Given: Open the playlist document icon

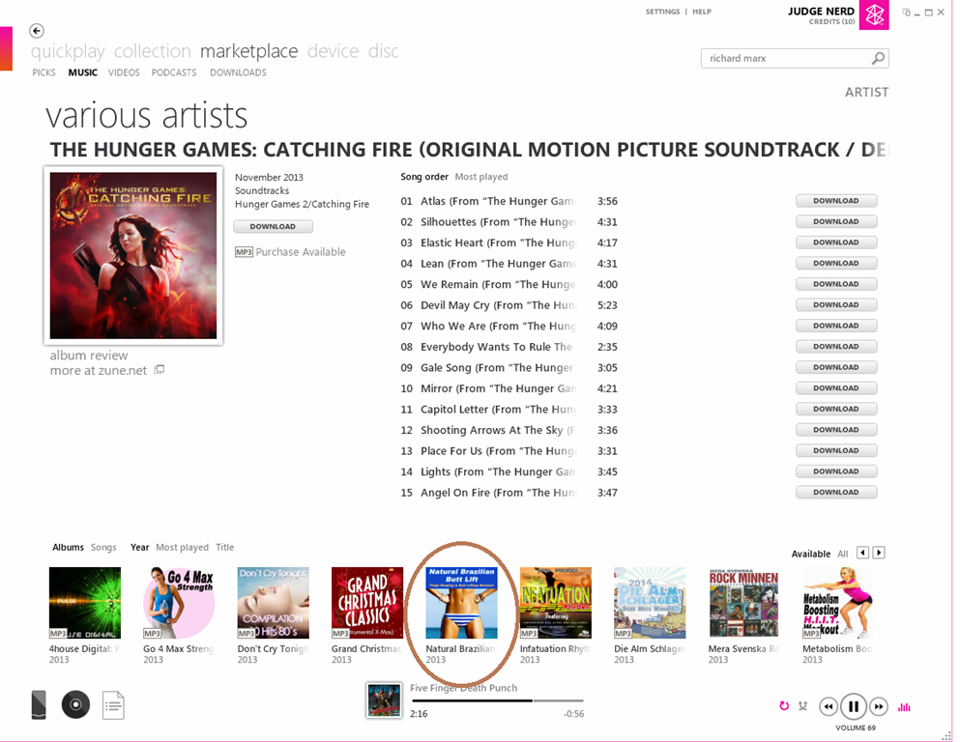Looking at the screenshot, I should coord(113,705).
